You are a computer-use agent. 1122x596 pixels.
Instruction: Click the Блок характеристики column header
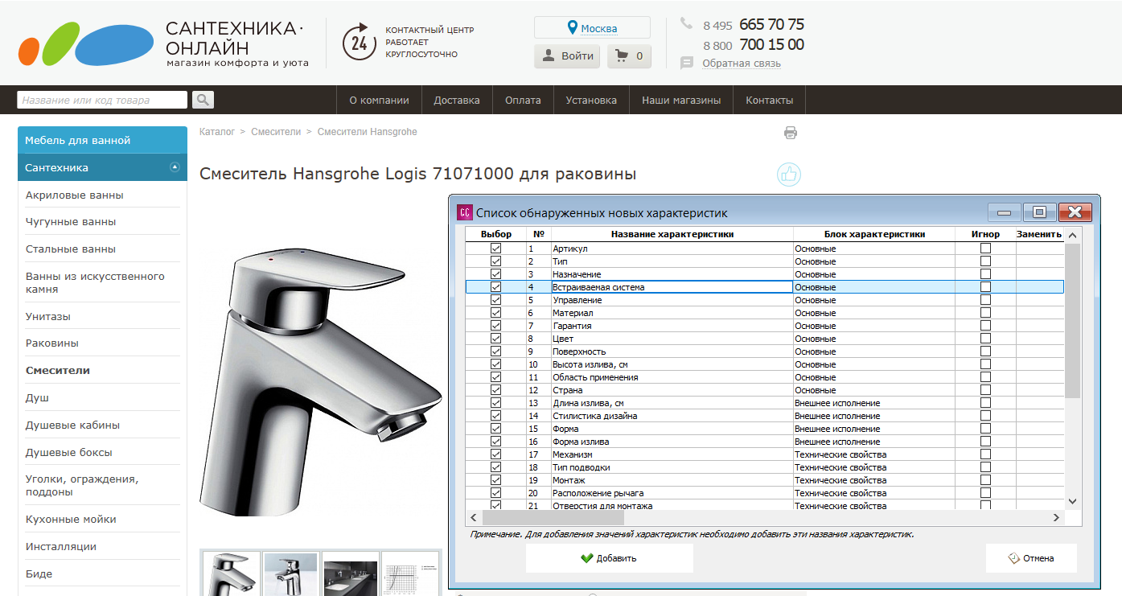point(874,234)
